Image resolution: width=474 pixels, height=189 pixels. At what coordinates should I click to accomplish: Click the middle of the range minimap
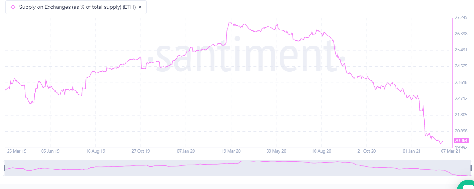click(238, 168)
